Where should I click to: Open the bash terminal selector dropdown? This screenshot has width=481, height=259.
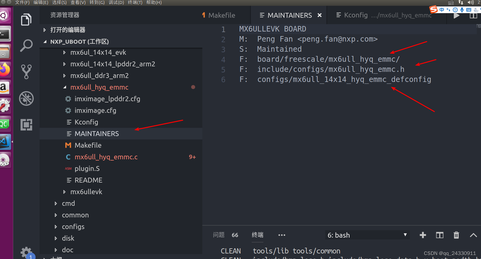pyautogui.click(x=367, y=235)
